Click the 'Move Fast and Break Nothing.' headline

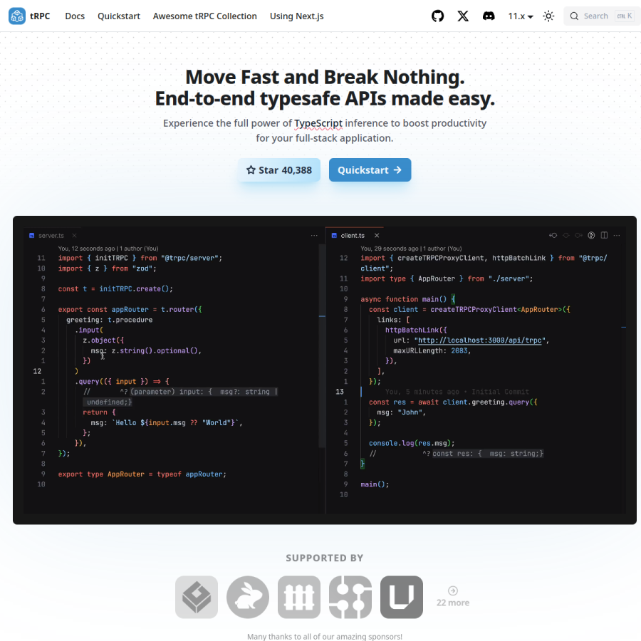click(325, 77)
